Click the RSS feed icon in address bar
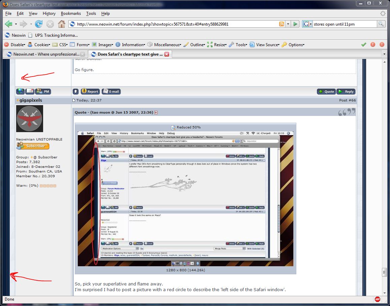390x306 pixels. 282,24
